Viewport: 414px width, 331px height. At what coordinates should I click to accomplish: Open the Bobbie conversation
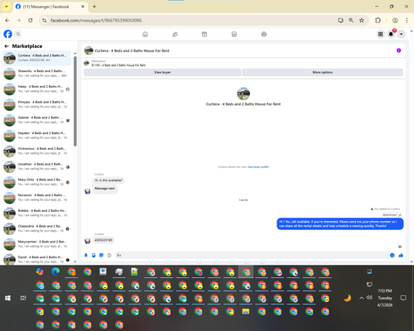click(x=36, y=213)
